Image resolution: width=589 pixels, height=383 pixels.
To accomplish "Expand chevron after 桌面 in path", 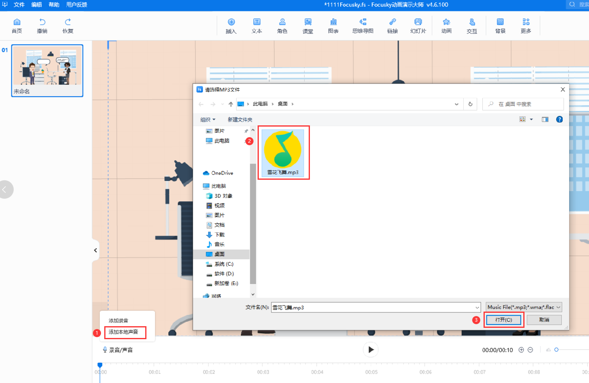I will pos(292,104).
